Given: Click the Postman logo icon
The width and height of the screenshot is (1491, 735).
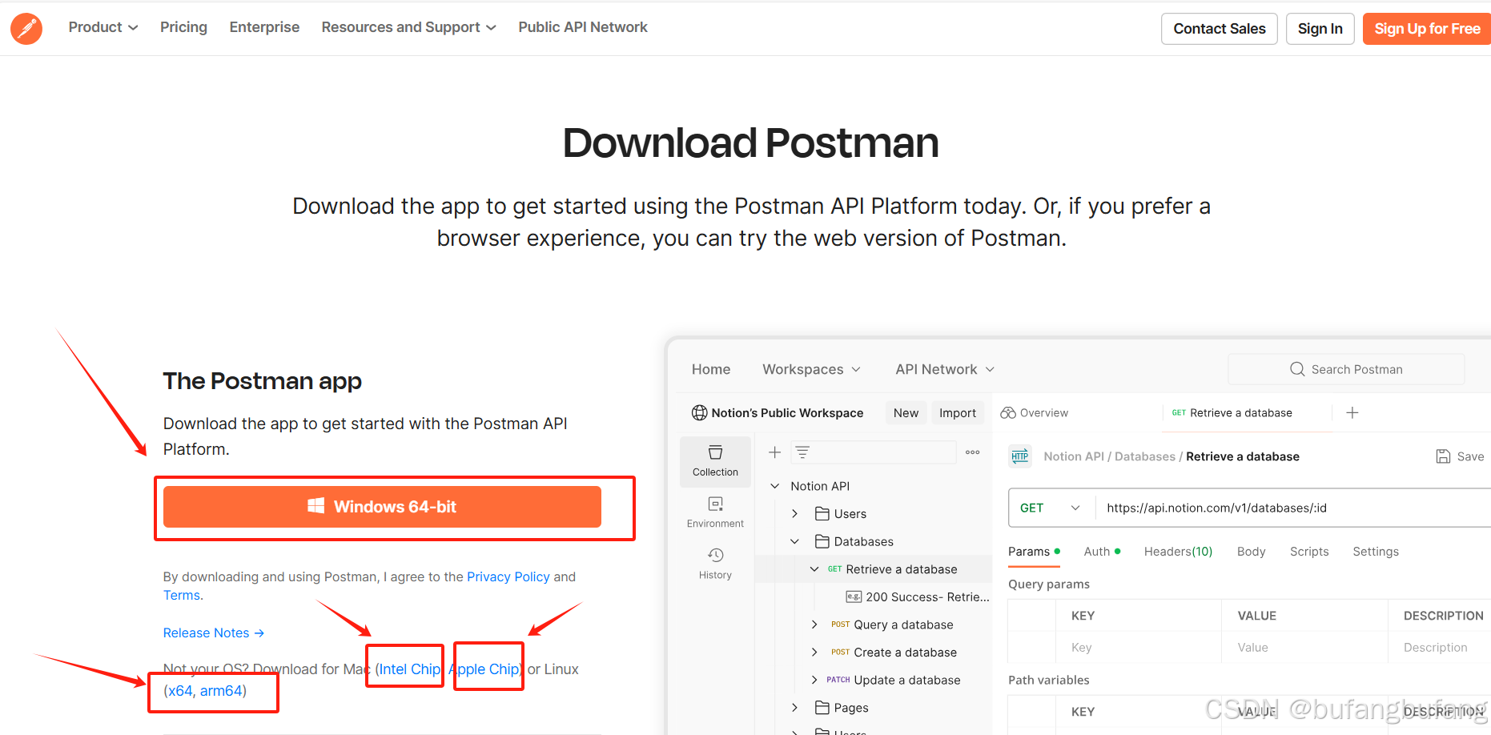Looking at the screenshot, I should point(26,29).
